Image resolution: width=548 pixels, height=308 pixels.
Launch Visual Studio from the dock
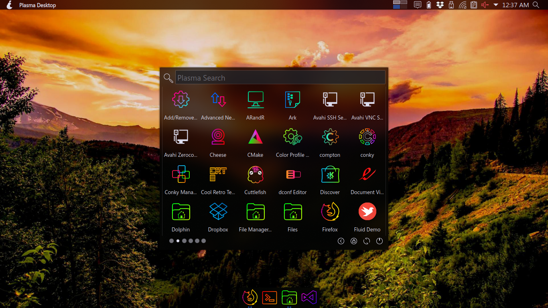pos(309,298)
